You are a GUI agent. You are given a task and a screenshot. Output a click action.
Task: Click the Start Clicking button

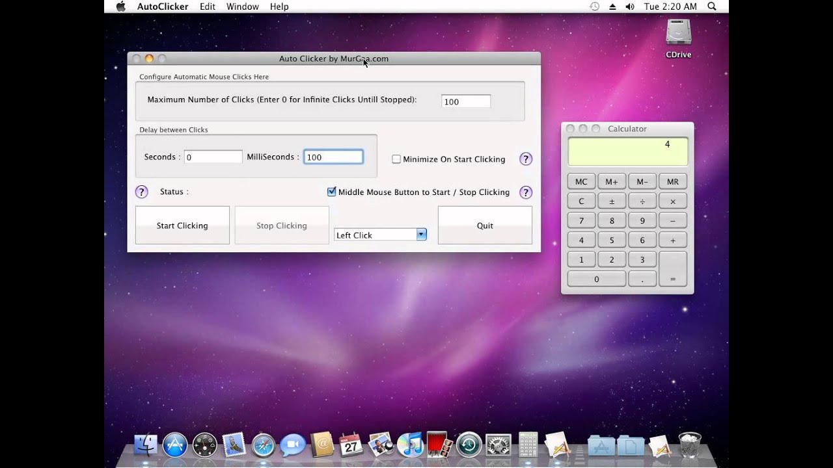[x=182, y=226]
